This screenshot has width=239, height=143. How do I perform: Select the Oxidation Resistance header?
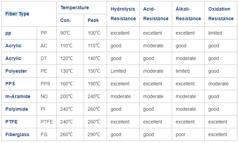[221, 14]
